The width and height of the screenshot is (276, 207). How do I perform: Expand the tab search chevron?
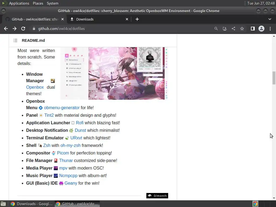(x=270, y=19)
